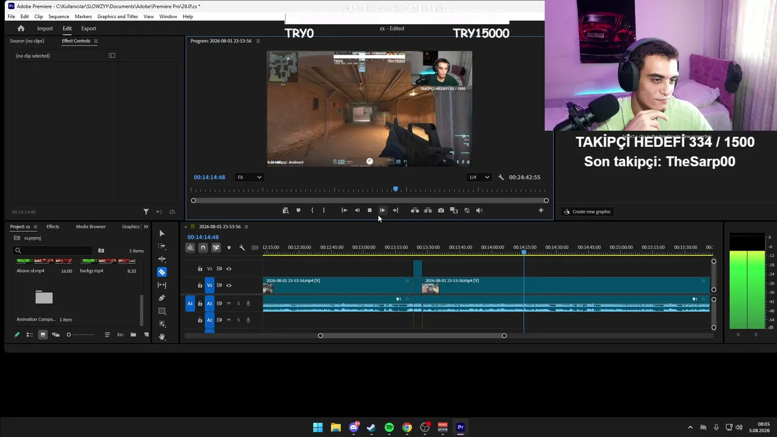
Task: Toggle V2 track lock
Action: [x=200, y=269]
